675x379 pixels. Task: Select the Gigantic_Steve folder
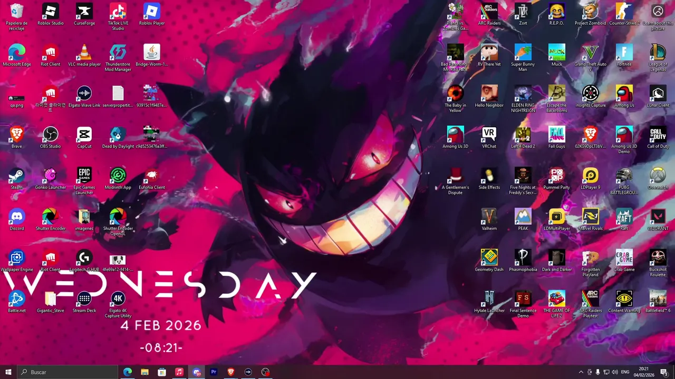pyautogui.click(x=51, y=302)
